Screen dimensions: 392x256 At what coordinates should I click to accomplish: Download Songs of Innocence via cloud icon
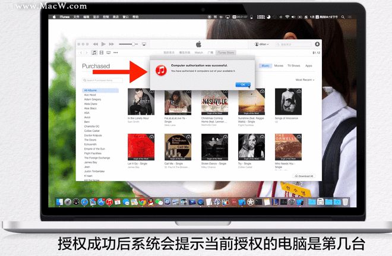[x=299, y=91]
